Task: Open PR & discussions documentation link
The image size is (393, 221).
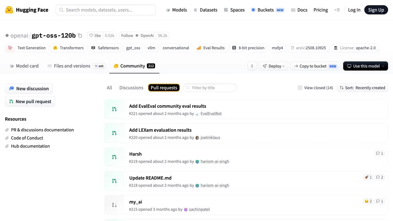Action: click(x=42, y=130)
